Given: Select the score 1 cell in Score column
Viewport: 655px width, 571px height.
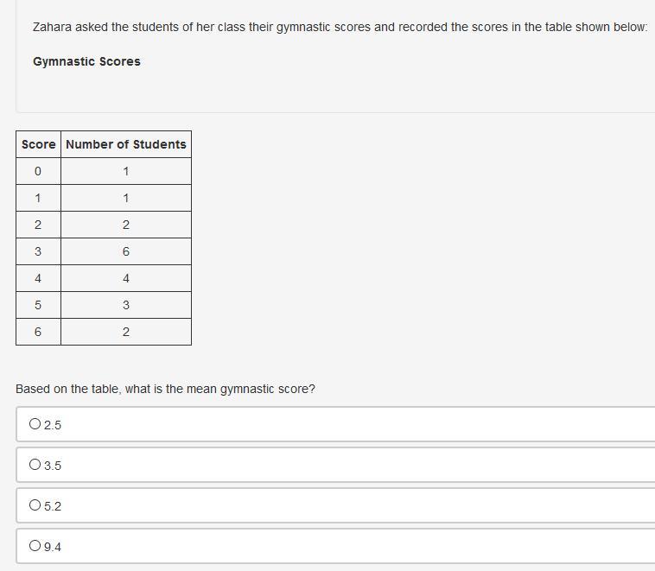Looking at the screenshot, I should (38, 198).
